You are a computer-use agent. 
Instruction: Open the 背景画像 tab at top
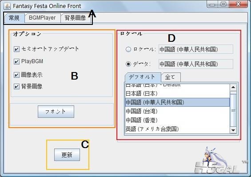[x=75, y=18]
